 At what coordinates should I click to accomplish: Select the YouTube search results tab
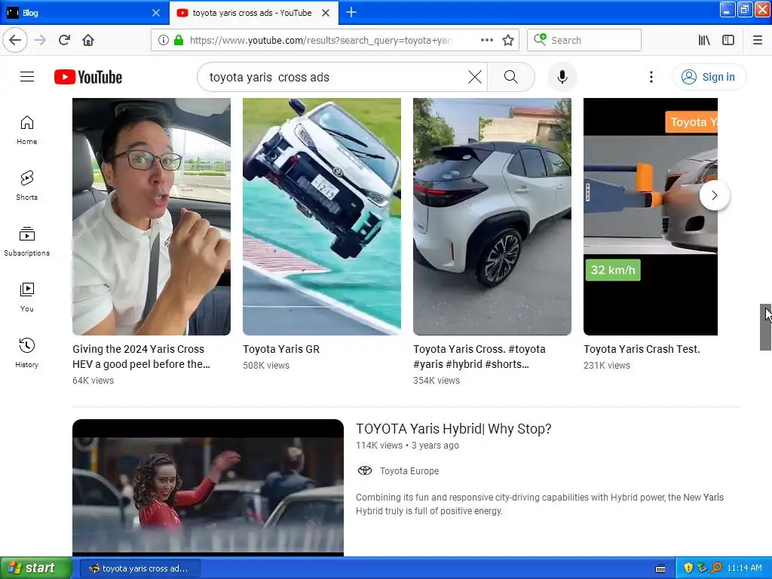[253, 13]
